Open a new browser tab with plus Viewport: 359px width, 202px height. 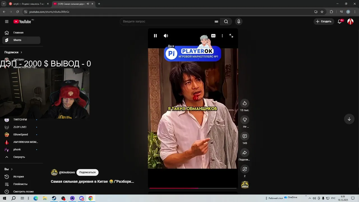coord(99,4)
